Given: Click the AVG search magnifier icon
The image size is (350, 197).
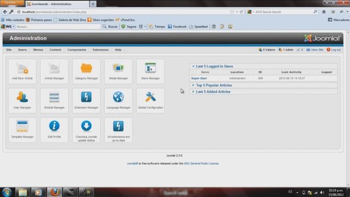Looking at the screenshot, I should [315, 11].
